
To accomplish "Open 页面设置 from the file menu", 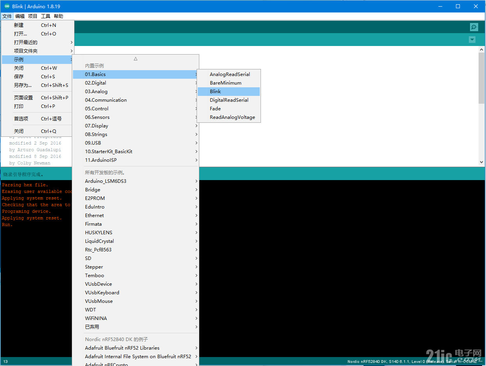I will tap(37, 97).
